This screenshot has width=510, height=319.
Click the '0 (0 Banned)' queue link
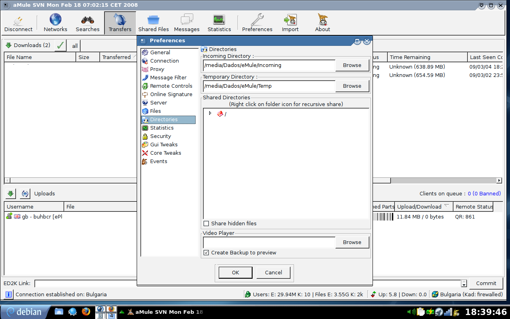pos(484,193)
